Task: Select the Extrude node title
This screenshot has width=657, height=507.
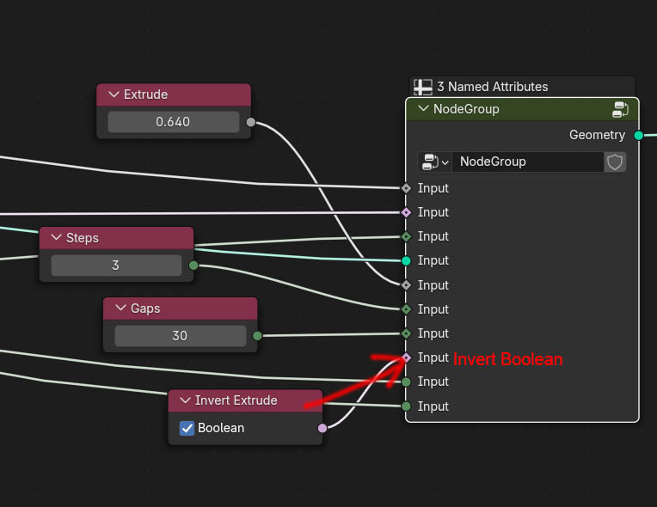Action: pyautogui.click(x=146, y=95)
